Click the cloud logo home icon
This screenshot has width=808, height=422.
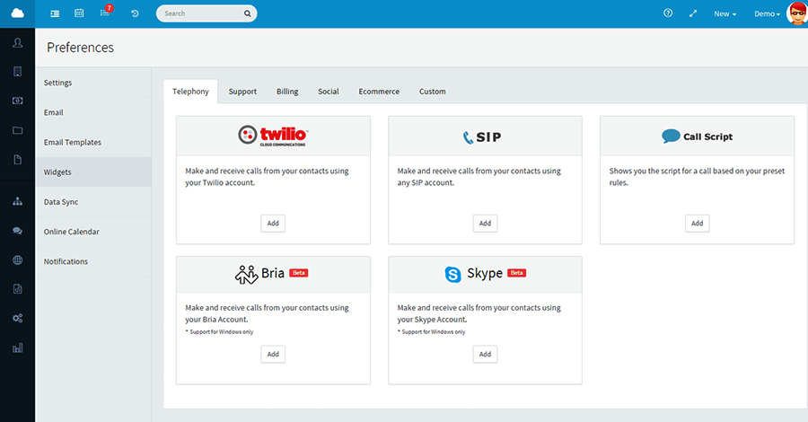(x=17, y=13)
